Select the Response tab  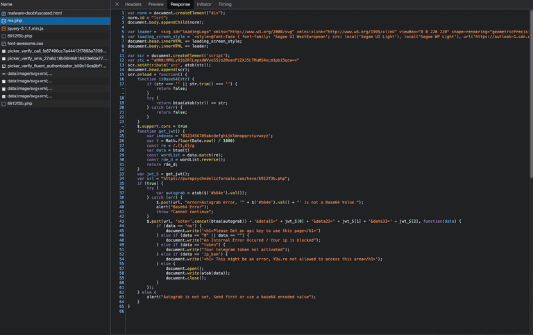pyautogui.click(x=180, y=4)
